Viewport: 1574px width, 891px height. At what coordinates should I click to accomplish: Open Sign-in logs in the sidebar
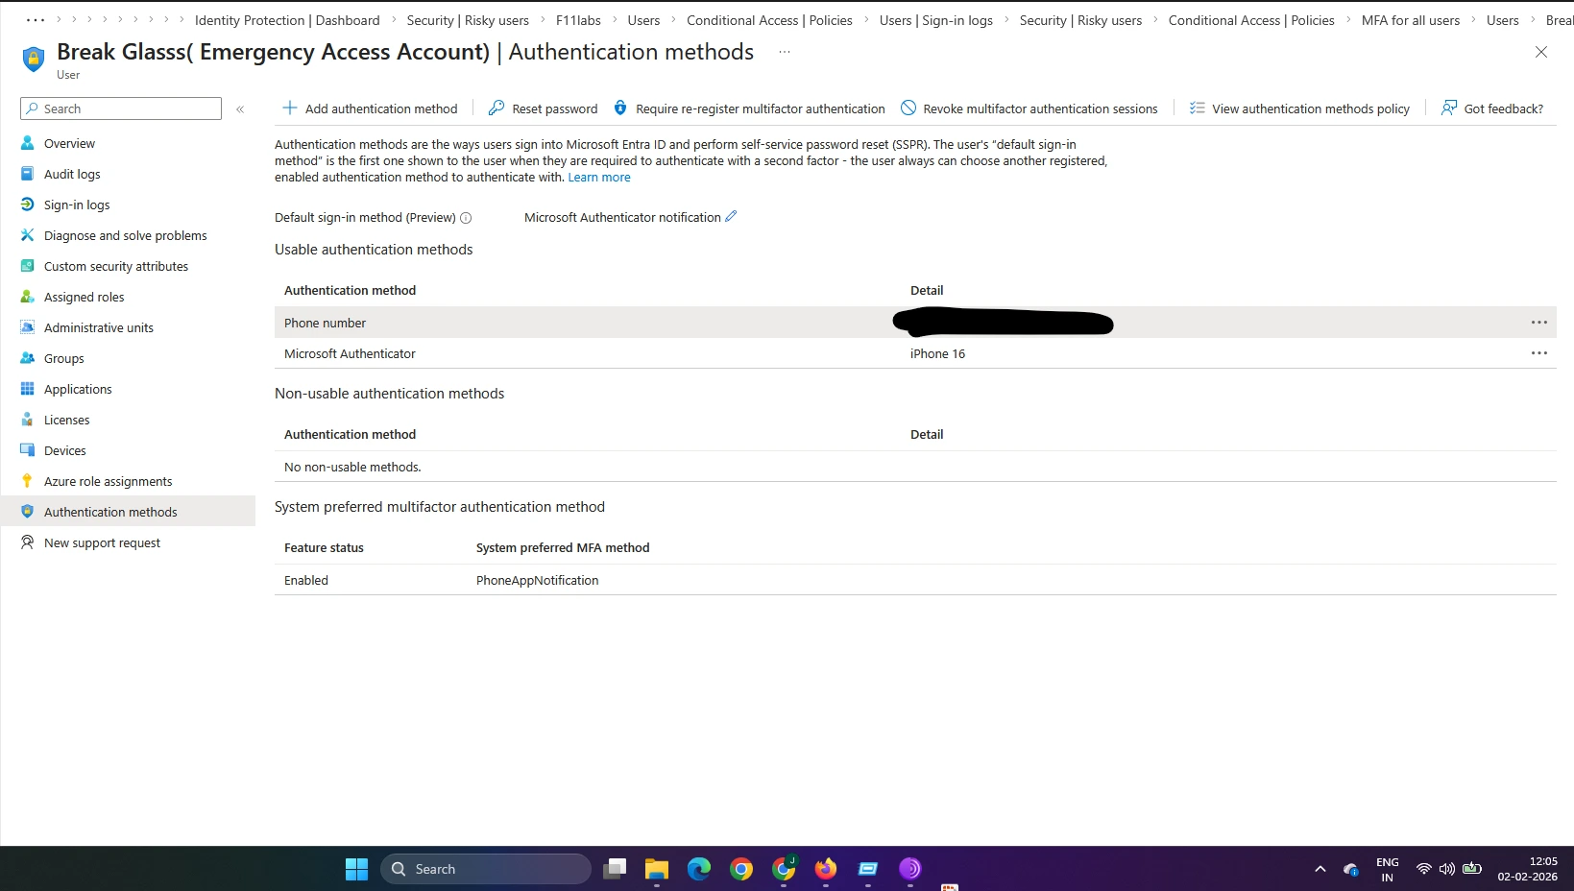[x=77, y=205]
